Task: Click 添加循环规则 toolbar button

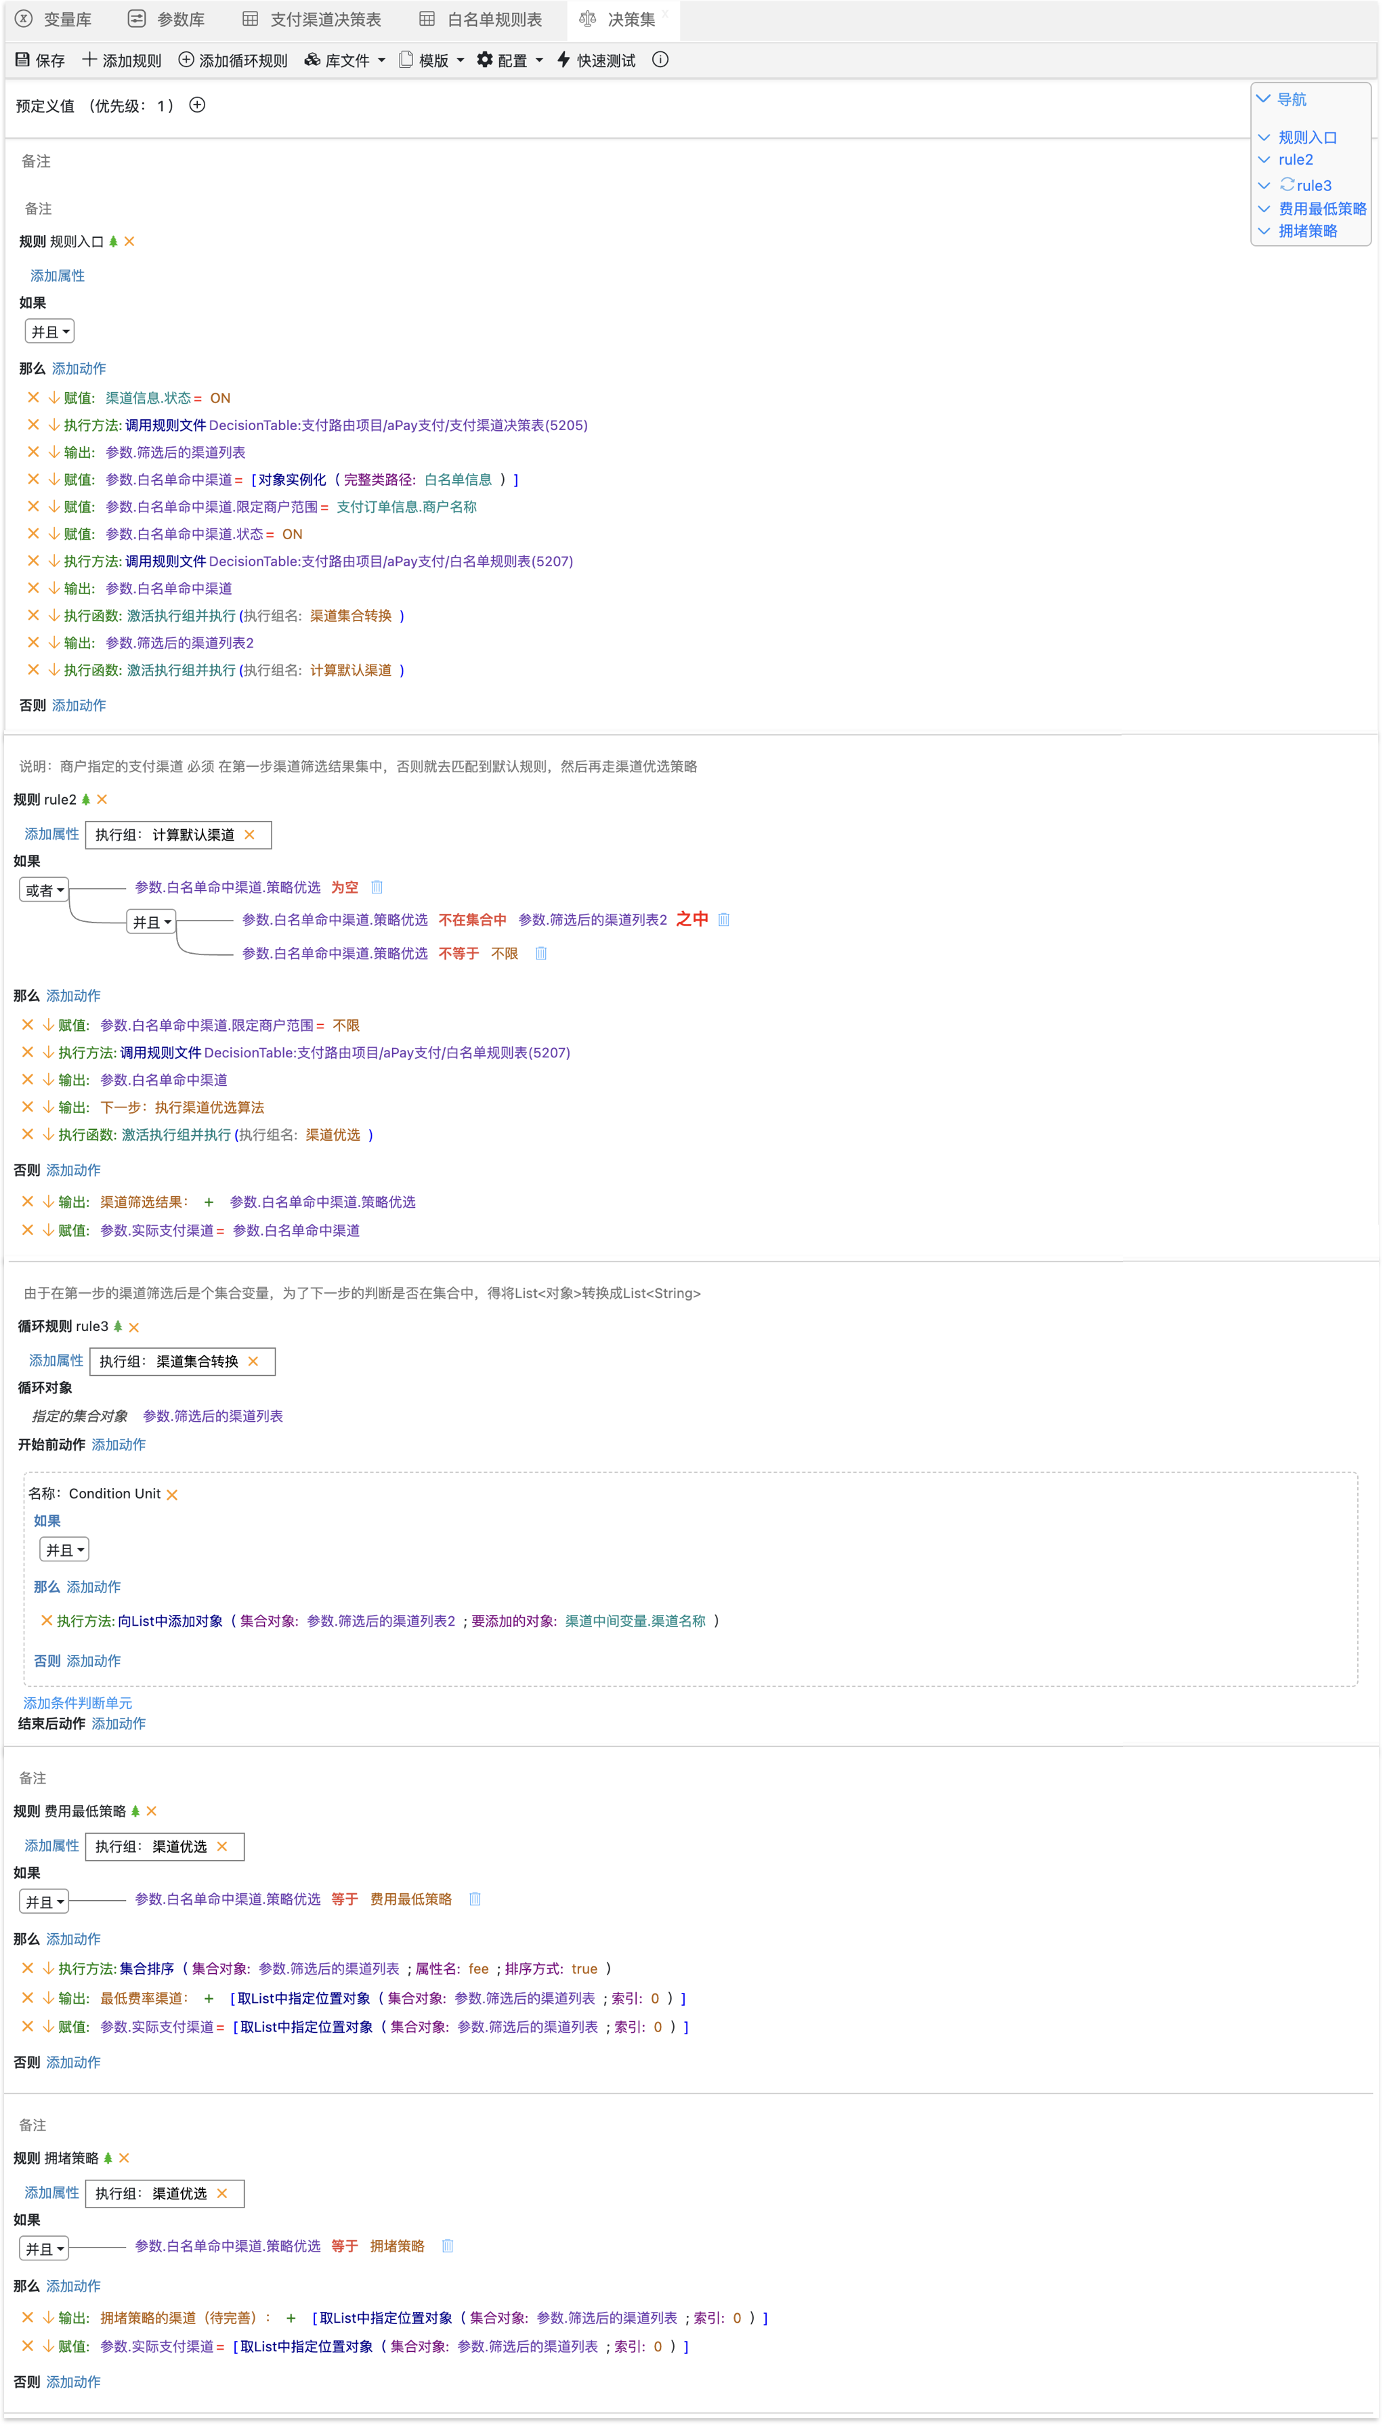Action: (233, 60)
